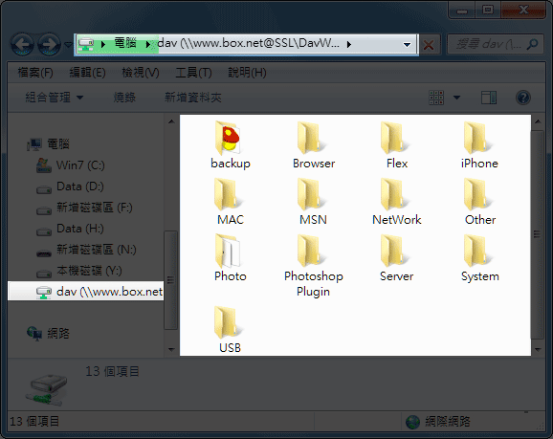Expand the view options dropdown arrow
Viewport: 553px width, 439px height.
pos(456,98)
